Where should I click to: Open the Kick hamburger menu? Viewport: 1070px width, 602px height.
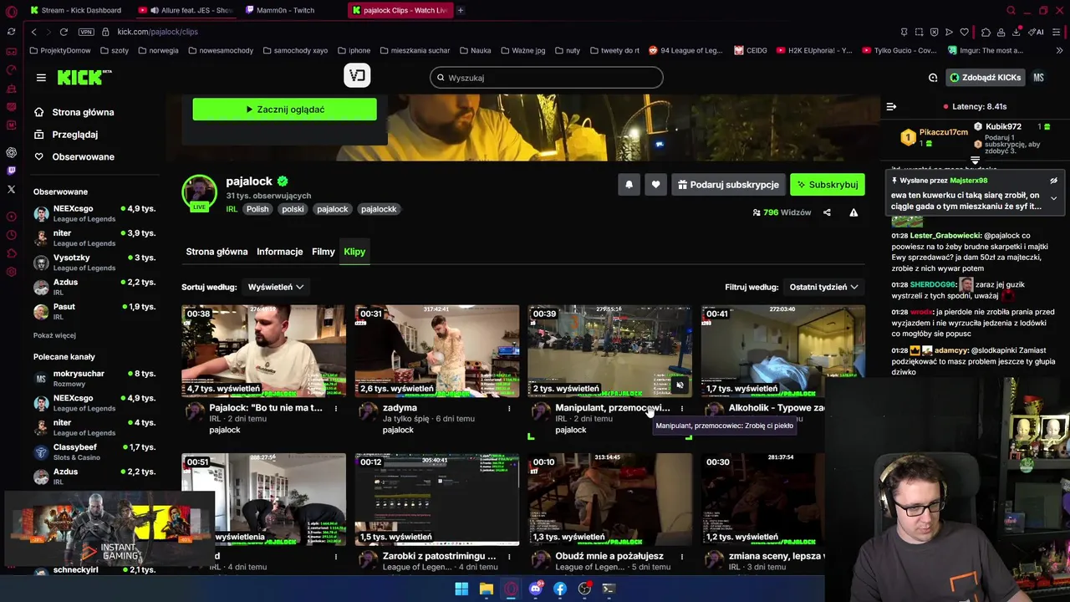pos(41,78)
